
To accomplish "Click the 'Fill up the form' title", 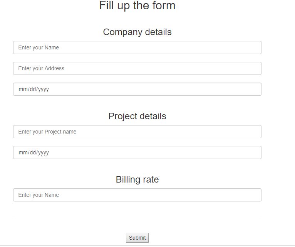I will 137,6.
